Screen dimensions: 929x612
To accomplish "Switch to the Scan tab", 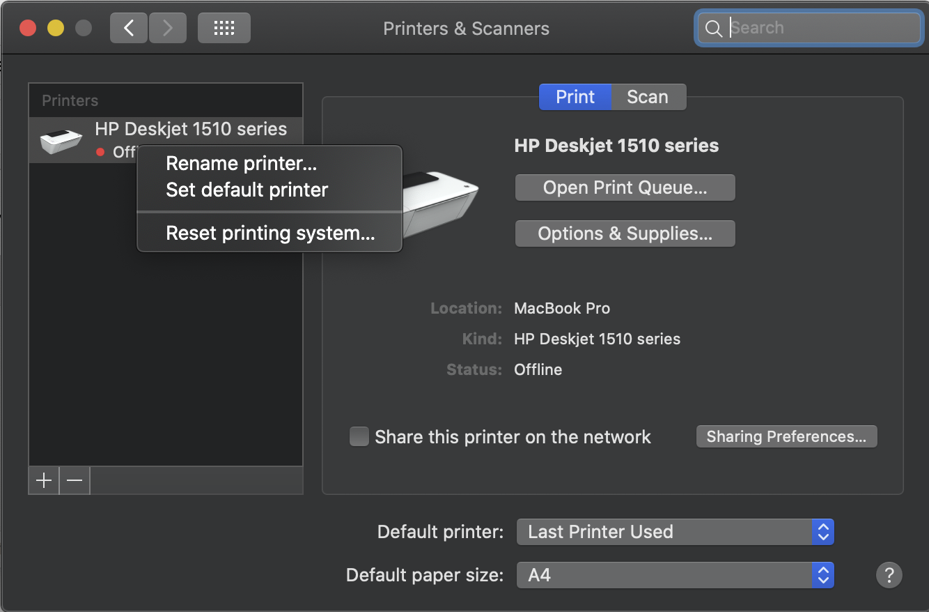I will pyautogui.click(x=648, y=97).
